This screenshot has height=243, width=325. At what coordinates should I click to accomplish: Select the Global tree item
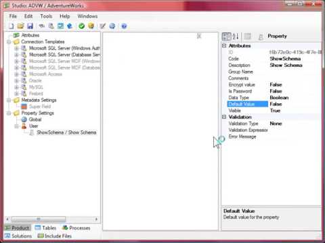[x=35, y=119]
